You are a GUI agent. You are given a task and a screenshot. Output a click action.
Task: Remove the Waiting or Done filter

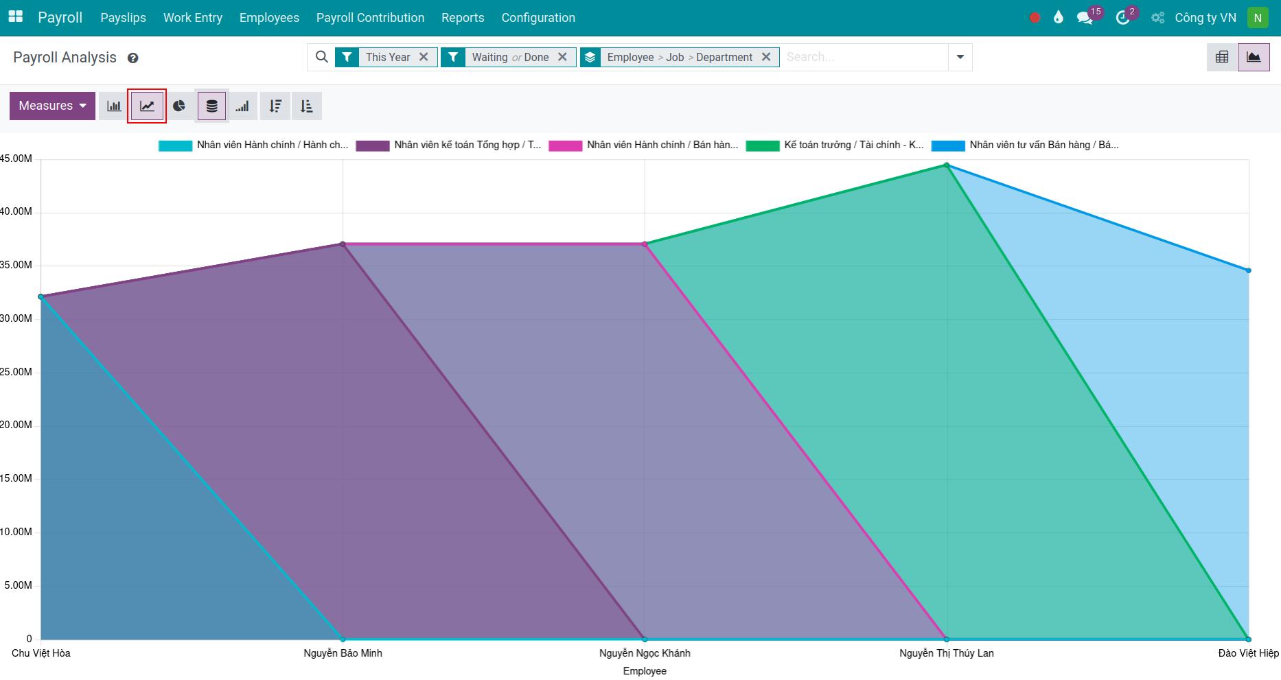tap(562, 57)
